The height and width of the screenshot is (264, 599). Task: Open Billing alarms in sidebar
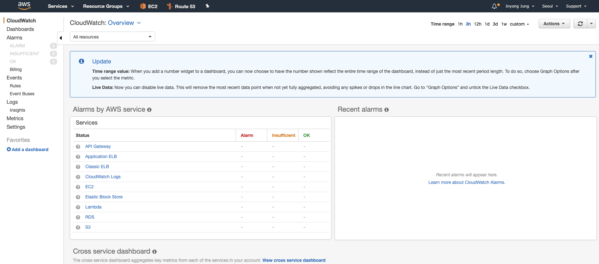click(16, 69)
